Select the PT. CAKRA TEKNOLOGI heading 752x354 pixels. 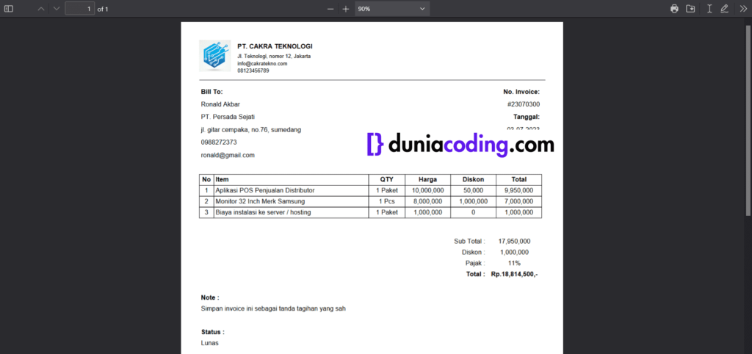point(275,46)
